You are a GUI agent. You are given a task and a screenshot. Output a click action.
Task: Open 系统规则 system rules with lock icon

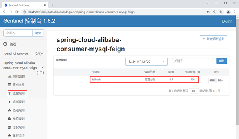[x=17, y=119]
